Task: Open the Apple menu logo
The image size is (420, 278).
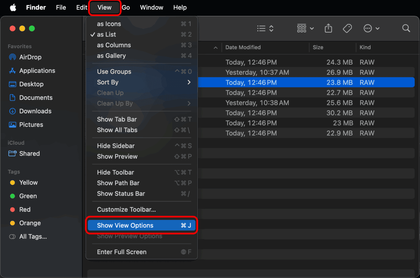Action: [x=13, y=8]
